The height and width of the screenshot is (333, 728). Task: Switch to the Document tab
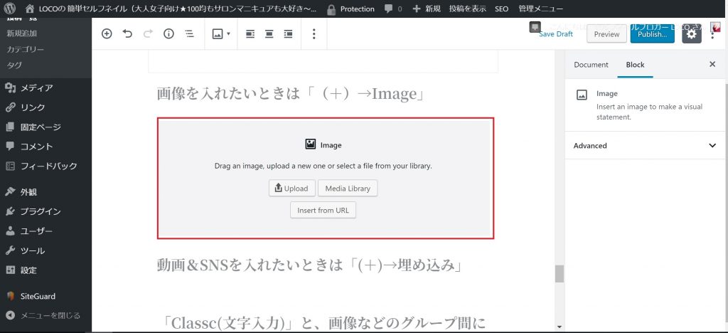(x=591, y=65)
